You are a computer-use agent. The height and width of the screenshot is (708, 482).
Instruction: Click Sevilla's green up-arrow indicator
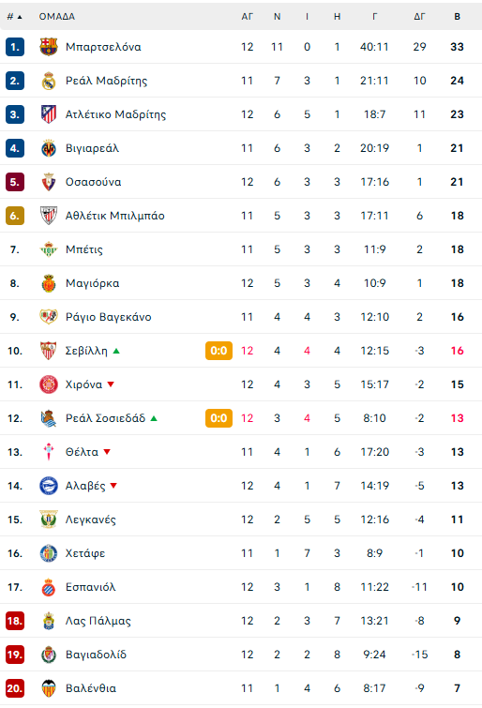(116, 351)
